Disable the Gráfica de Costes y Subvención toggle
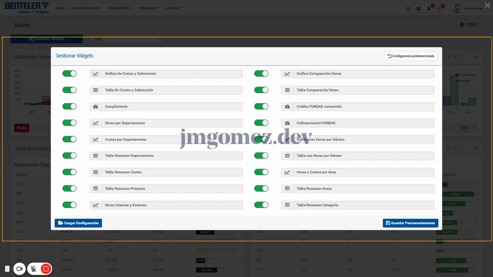This screenshot has height=277, width=493. pyautogui.click(x=69, y=74)
